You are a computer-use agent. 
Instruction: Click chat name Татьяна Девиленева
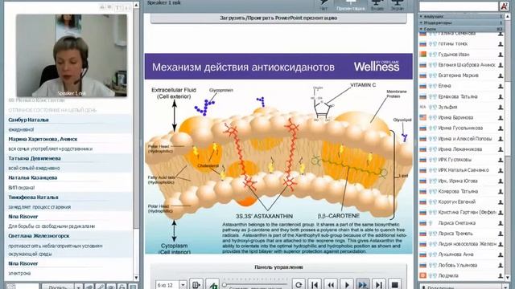click(x=34, y=159)
